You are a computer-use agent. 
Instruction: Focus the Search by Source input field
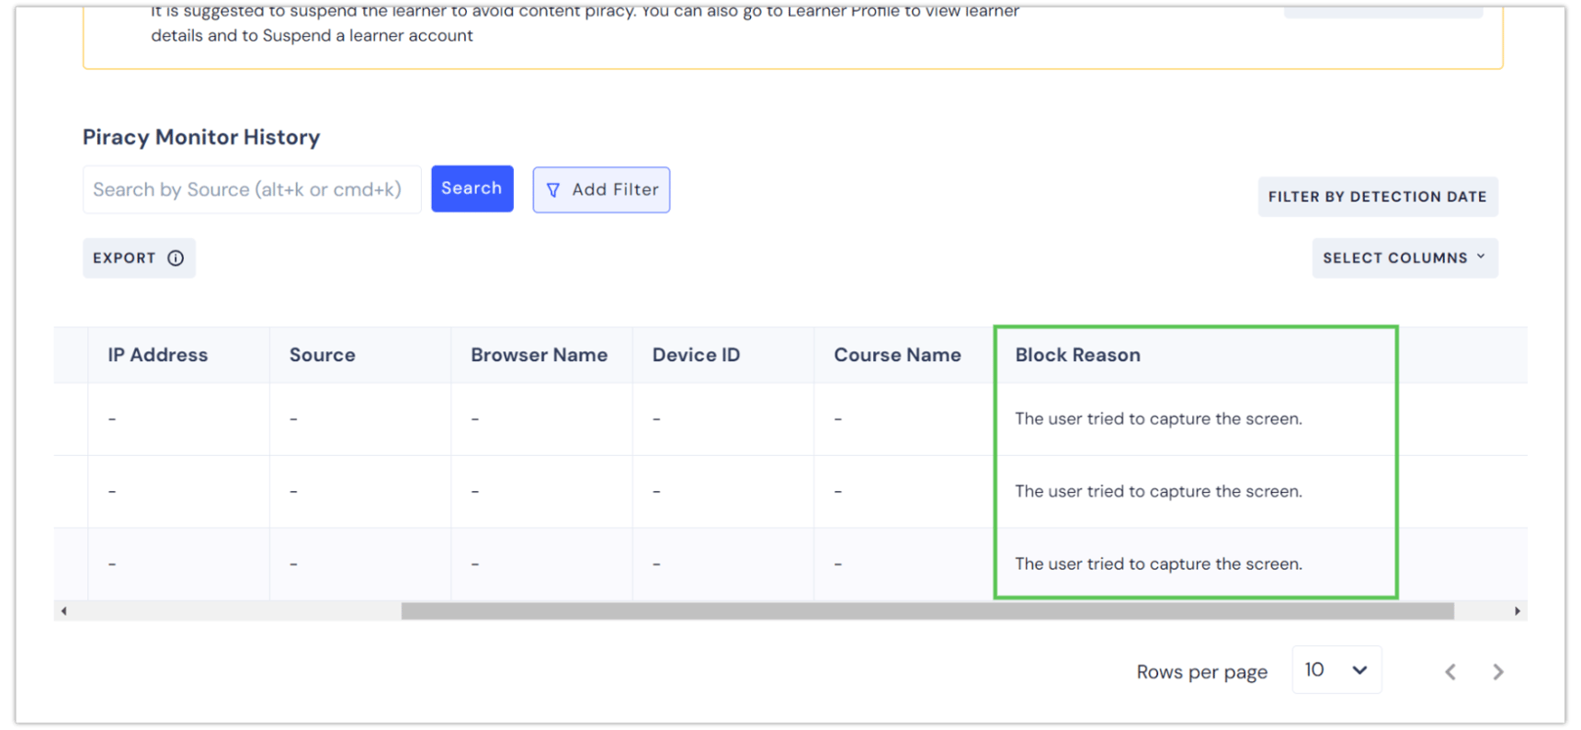click(x=251, y=189)
